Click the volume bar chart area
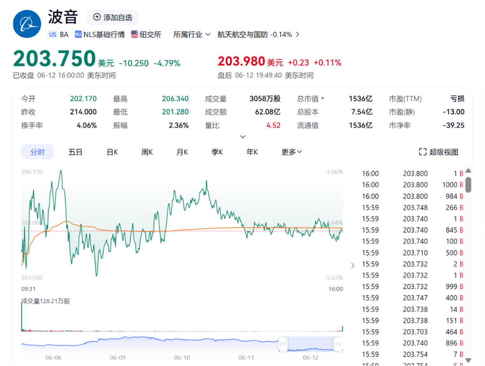 pyautogui.click(x=182, y=316)
